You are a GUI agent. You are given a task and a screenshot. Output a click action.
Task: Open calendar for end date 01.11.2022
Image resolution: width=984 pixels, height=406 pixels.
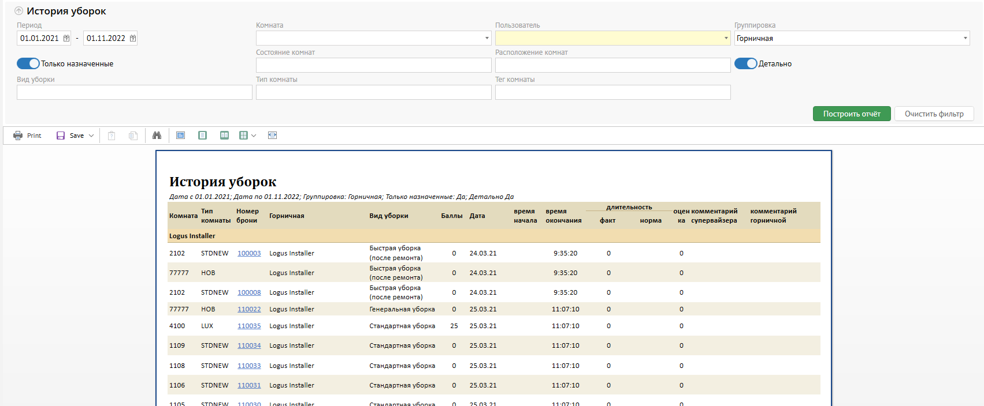133,39
